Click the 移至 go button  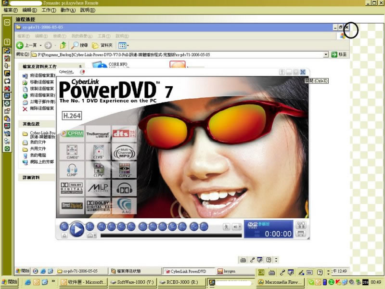339,54
